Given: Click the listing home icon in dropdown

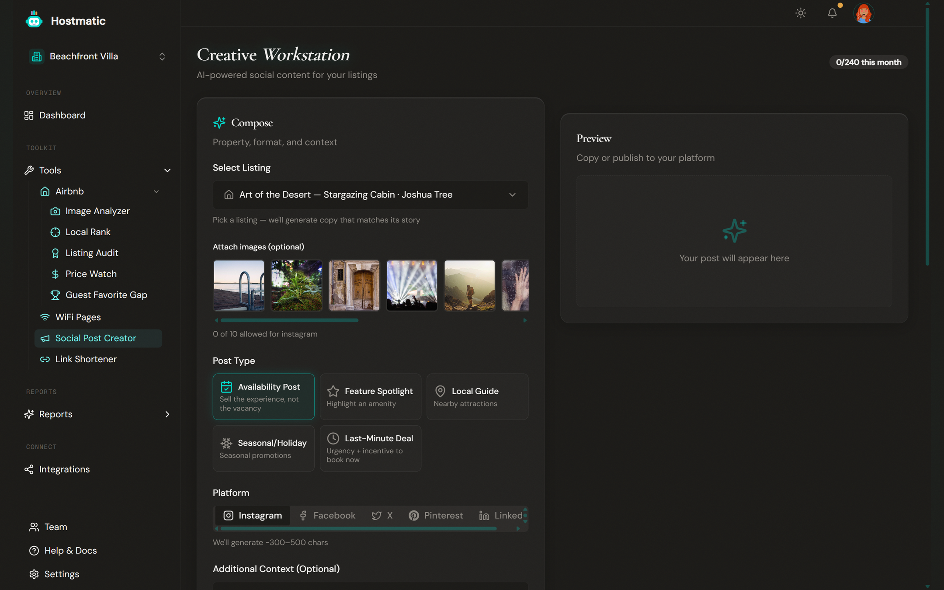Looking at the screenshot, I should [229, 195].
